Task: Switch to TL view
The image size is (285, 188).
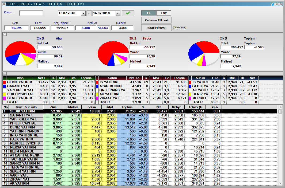Action: (149, 13)
